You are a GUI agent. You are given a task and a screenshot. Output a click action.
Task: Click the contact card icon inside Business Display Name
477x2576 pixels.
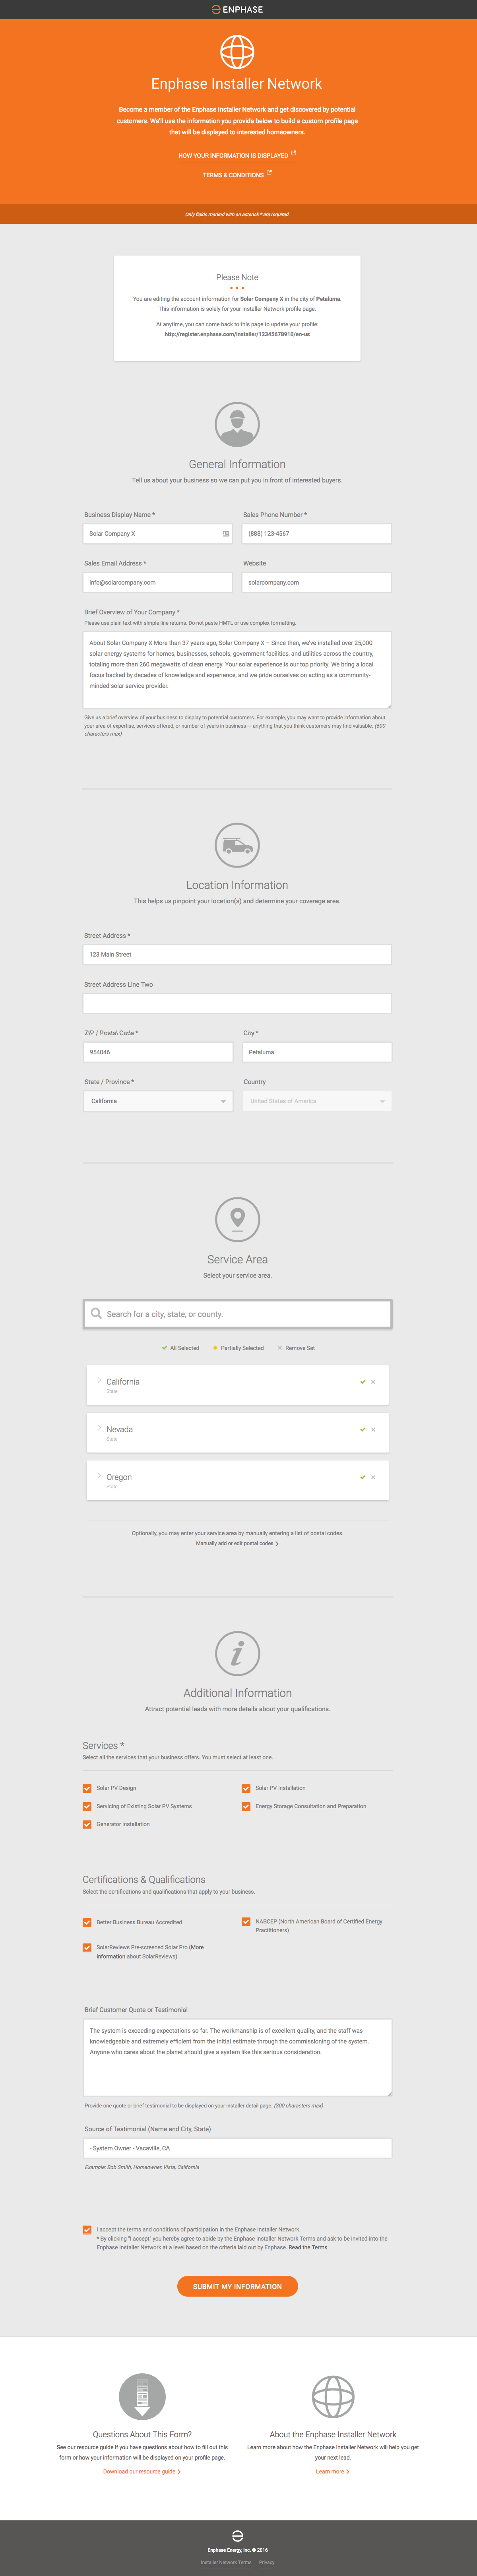(226, 534)
